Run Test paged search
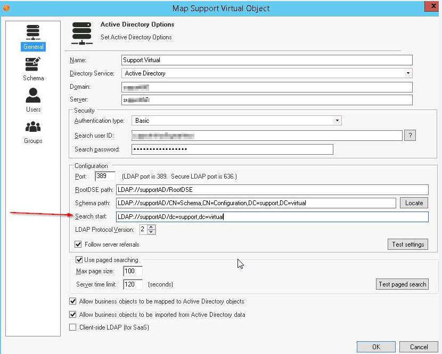 [402, 284]
